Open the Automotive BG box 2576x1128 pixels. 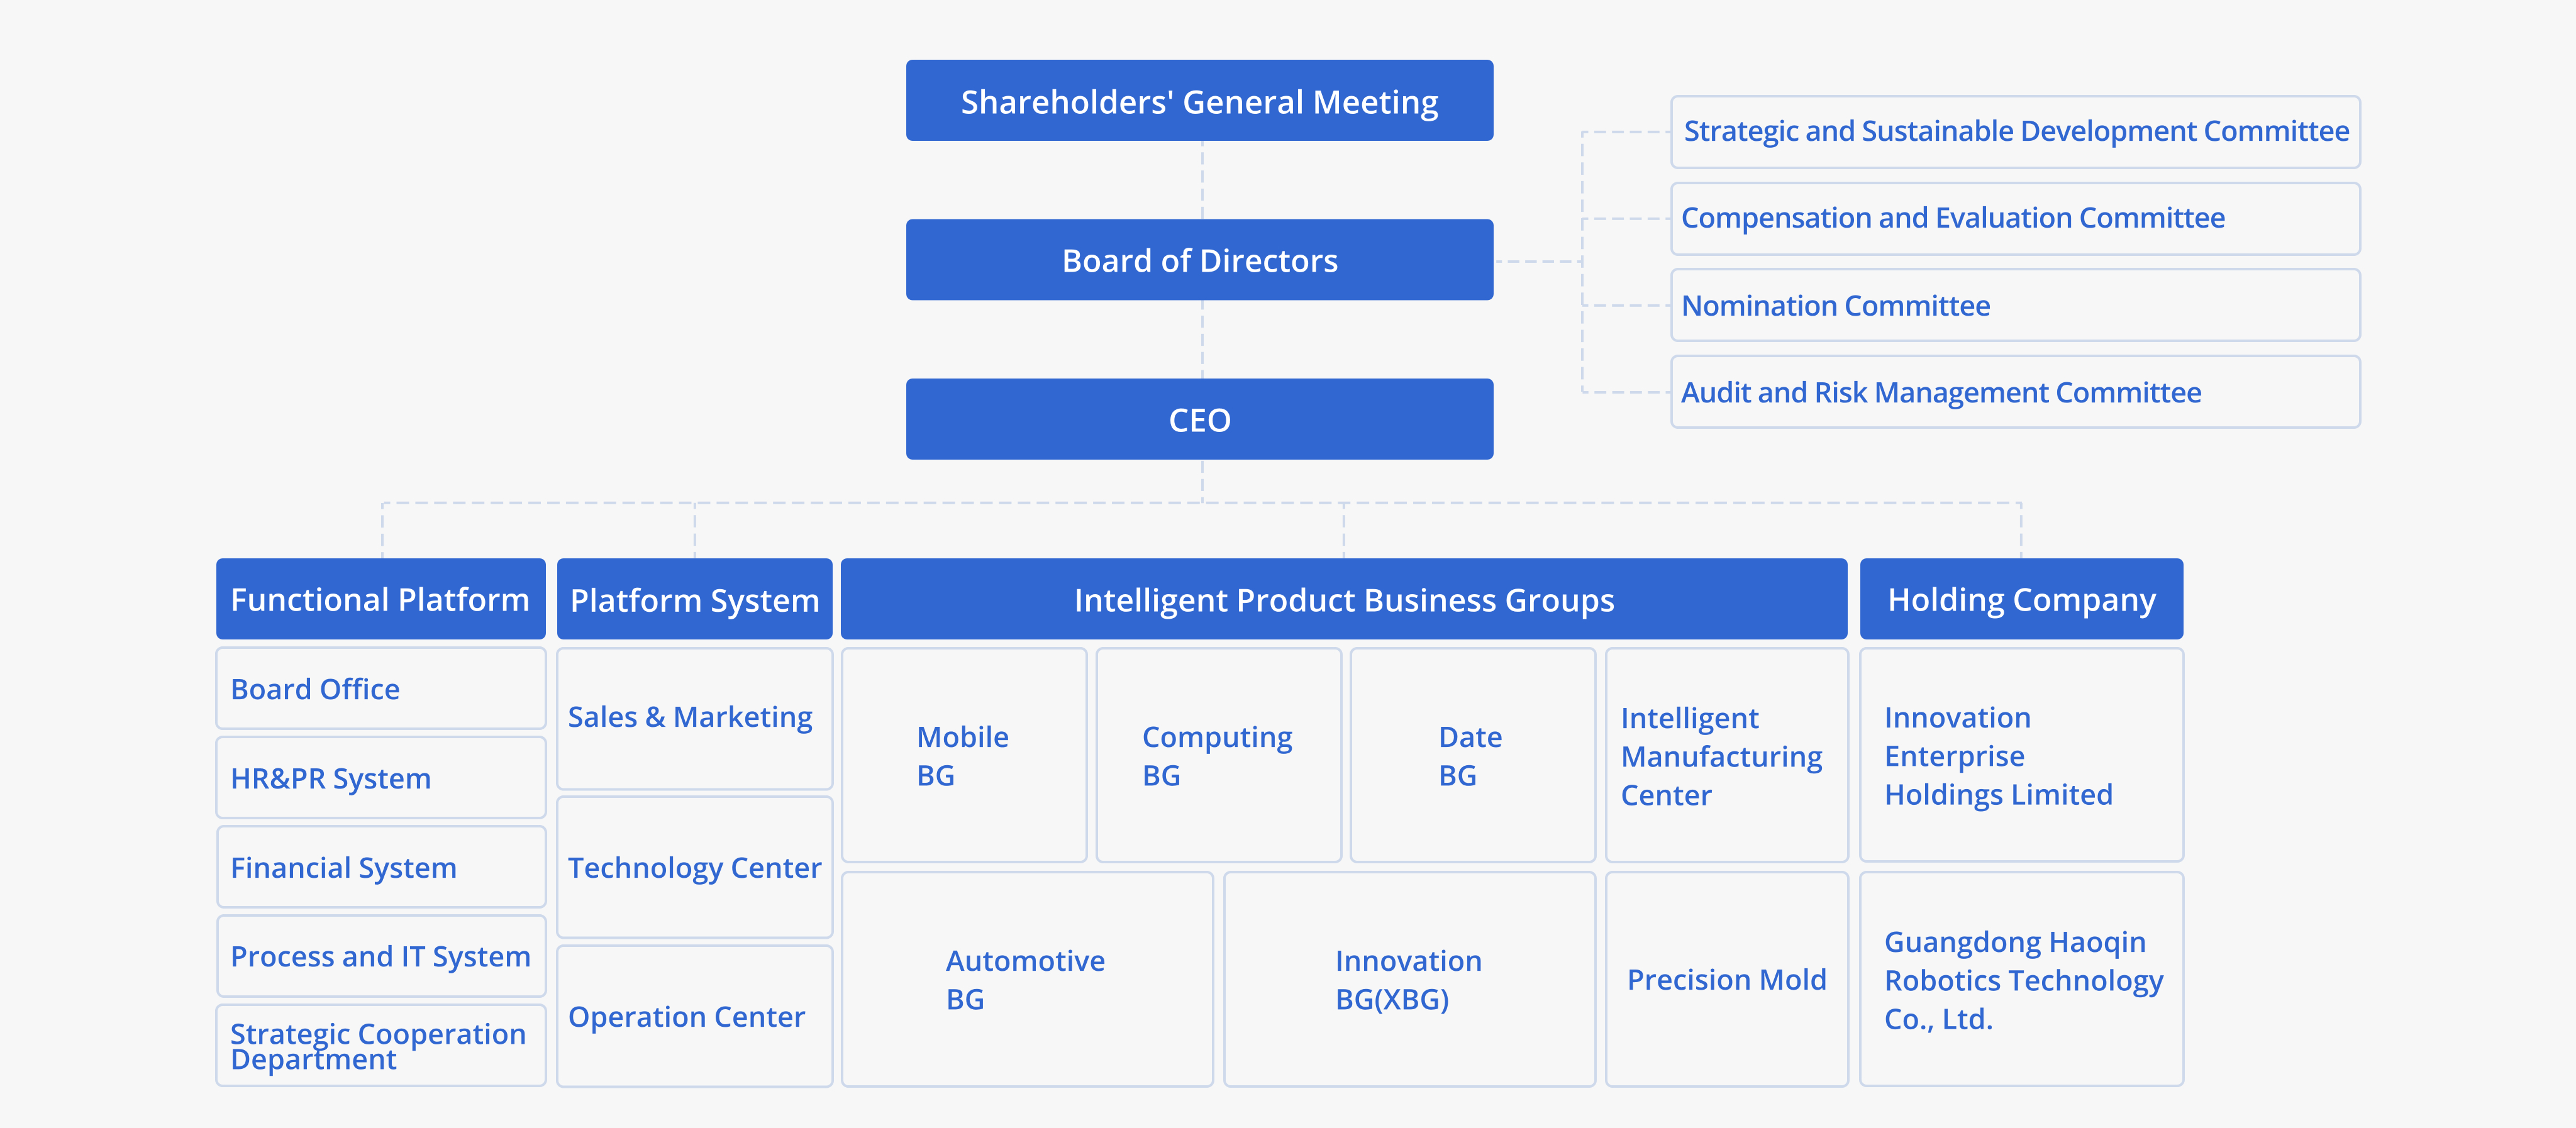coord(1026,979)
